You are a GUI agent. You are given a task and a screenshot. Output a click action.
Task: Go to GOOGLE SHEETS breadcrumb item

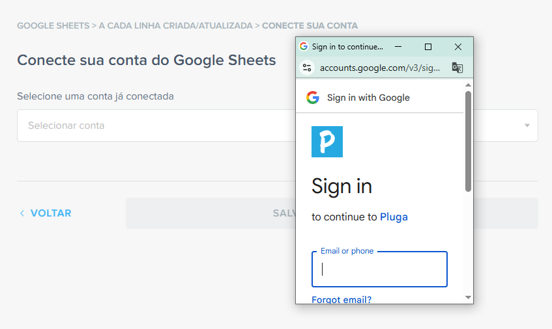point(53,26)
